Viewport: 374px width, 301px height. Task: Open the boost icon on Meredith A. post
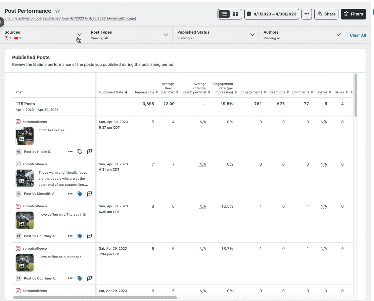89,194
